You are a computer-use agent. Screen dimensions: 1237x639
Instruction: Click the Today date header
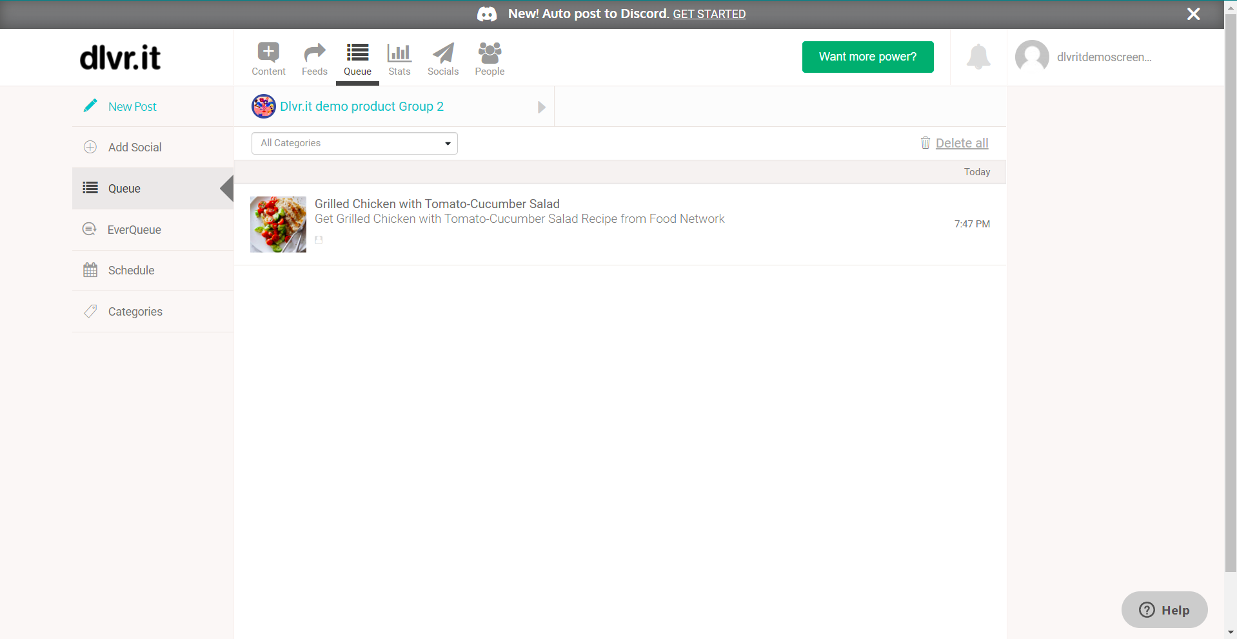tap(977, 172)
